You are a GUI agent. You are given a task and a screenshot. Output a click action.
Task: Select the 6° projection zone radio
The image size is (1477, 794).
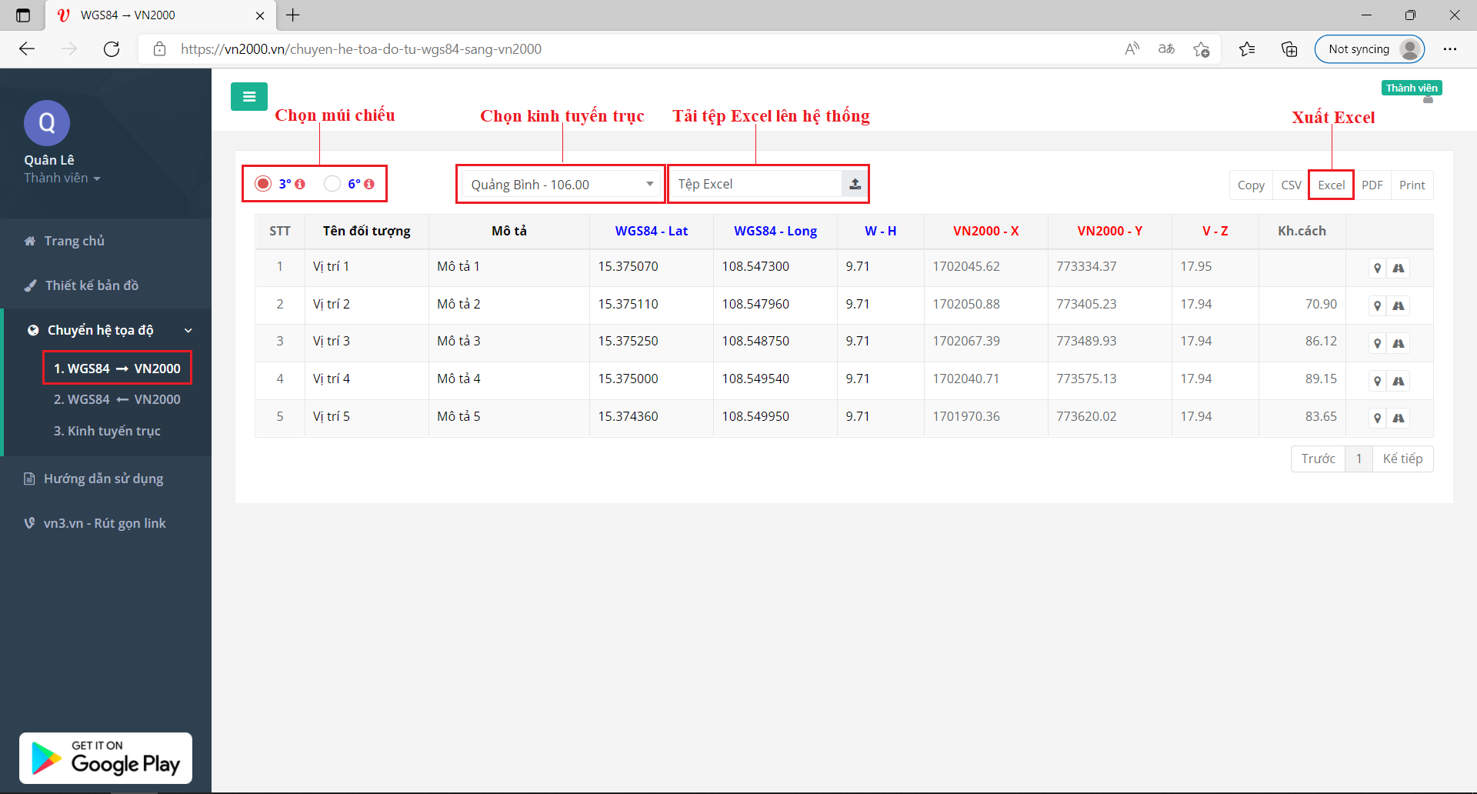click(332, 184)
